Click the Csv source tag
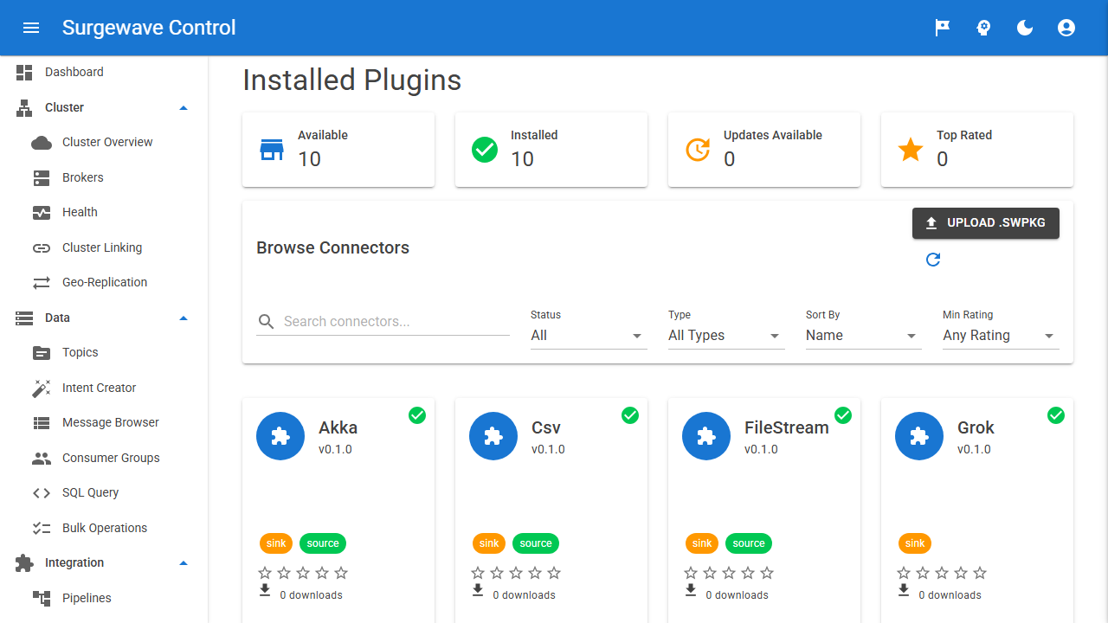Image resolution: width=1108 pixels, height=623 pixels. (536, 543)
